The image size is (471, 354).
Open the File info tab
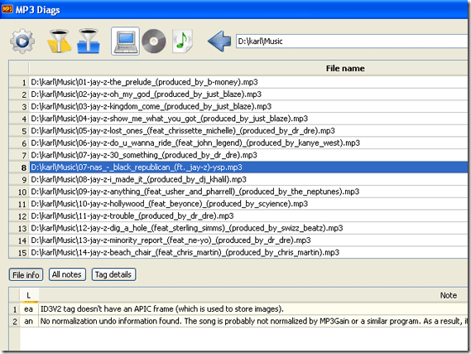tap(26, 274)
